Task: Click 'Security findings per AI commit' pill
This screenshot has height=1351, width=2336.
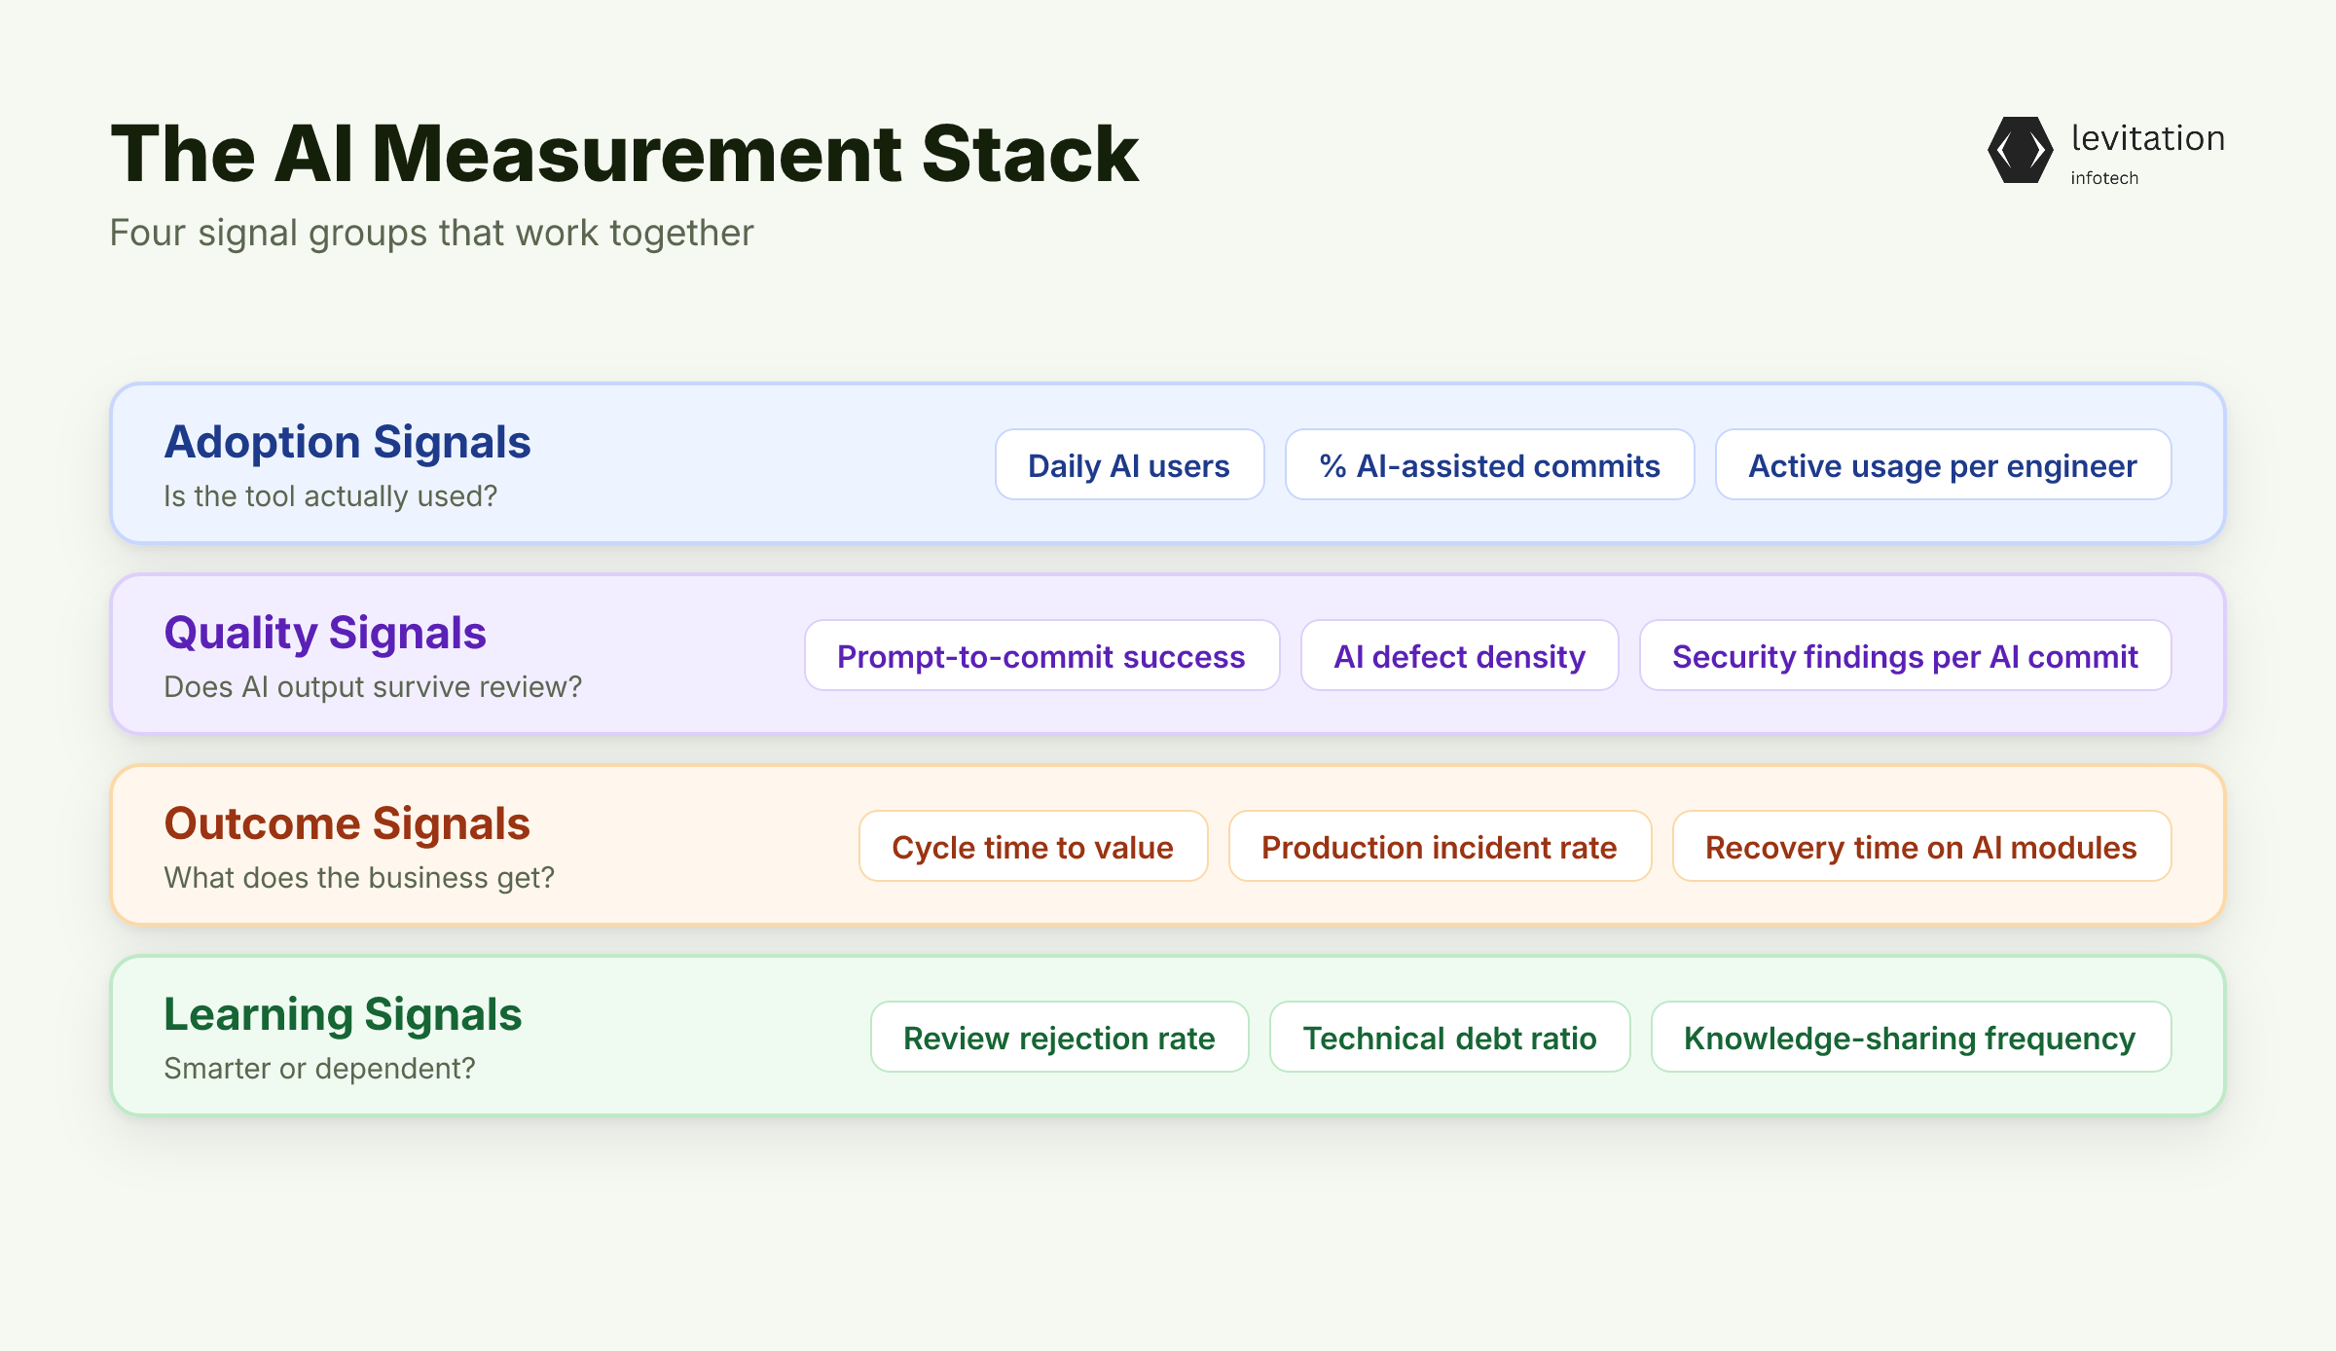Action: (x=1905, y=656)
